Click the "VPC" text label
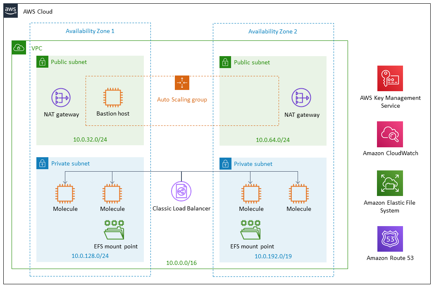 coord(37,48)
